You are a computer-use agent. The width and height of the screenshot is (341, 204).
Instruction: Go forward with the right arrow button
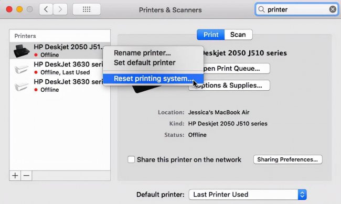(x=60, y=9)
